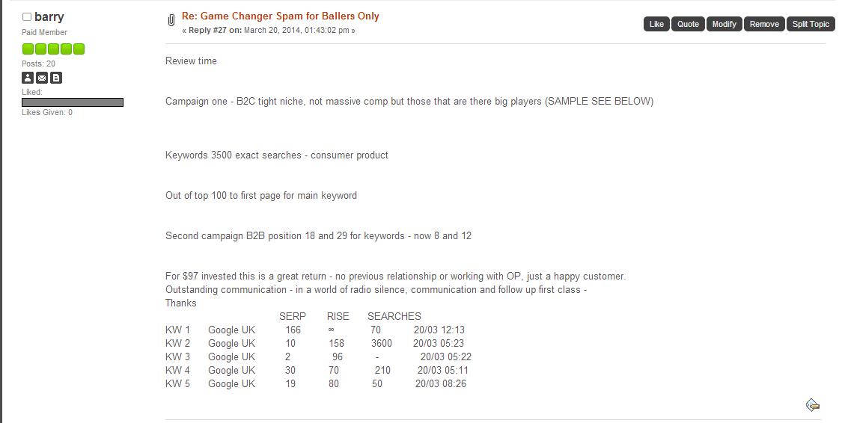Click the paperclip icon beside post title
Viewport: 842px width, 423px height.
point(171,20)
